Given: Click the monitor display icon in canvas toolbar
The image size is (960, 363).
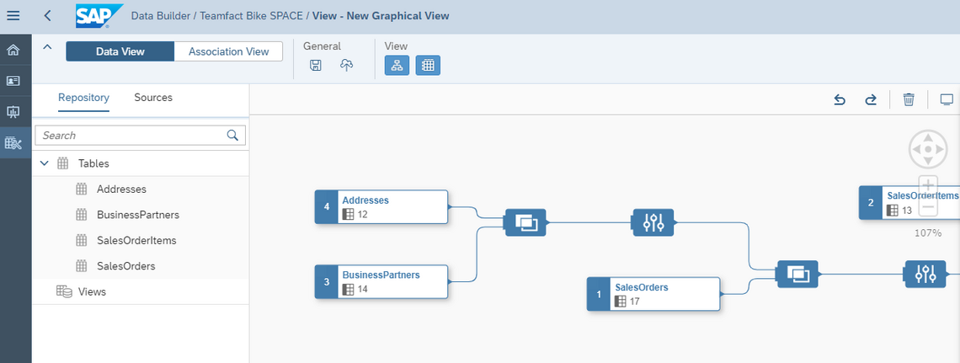Looking at the screenshot, I should coord(947,99).
